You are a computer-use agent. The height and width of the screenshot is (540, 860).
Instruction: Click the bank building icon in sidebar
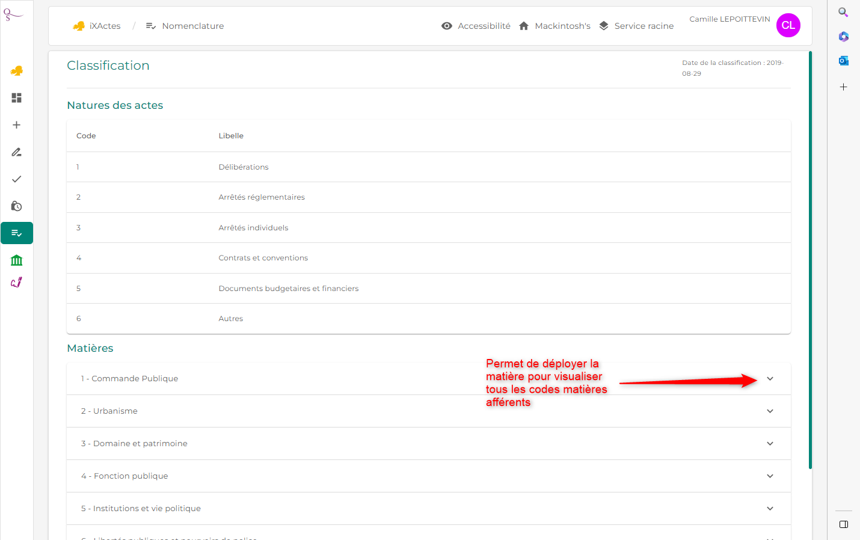coord(17,260)
